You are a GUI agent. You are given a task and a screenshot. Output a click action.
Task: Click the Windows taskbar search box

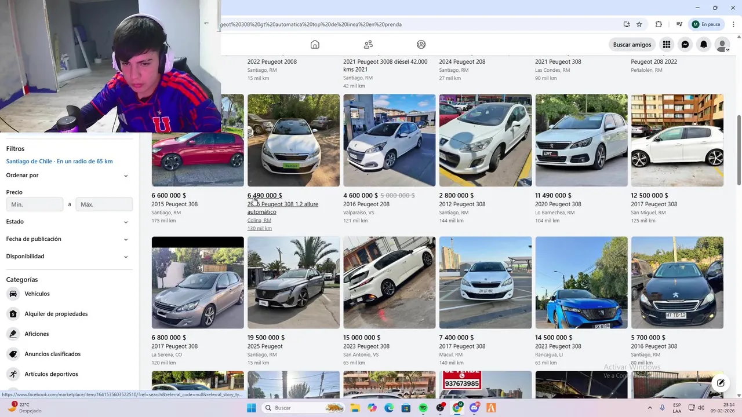click(303, 408)
